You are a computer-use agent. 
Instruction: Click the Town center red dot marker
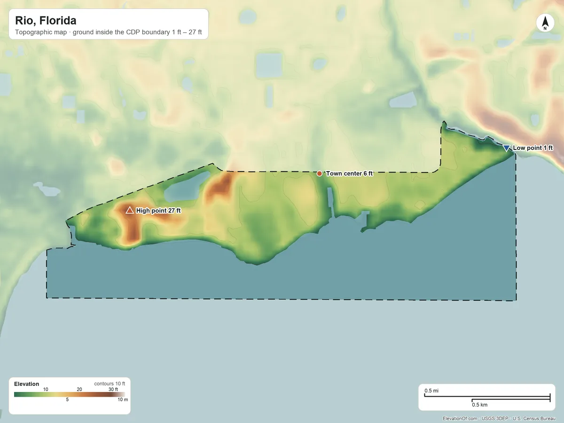point(320,173)
